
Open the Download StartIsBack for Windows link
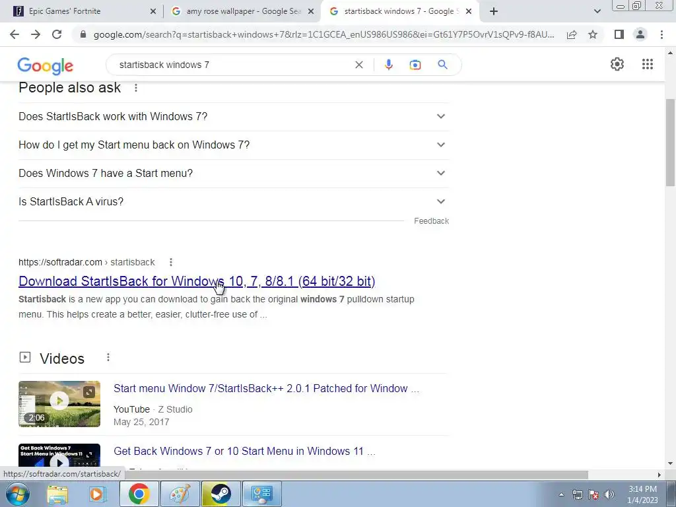[197, 281]
